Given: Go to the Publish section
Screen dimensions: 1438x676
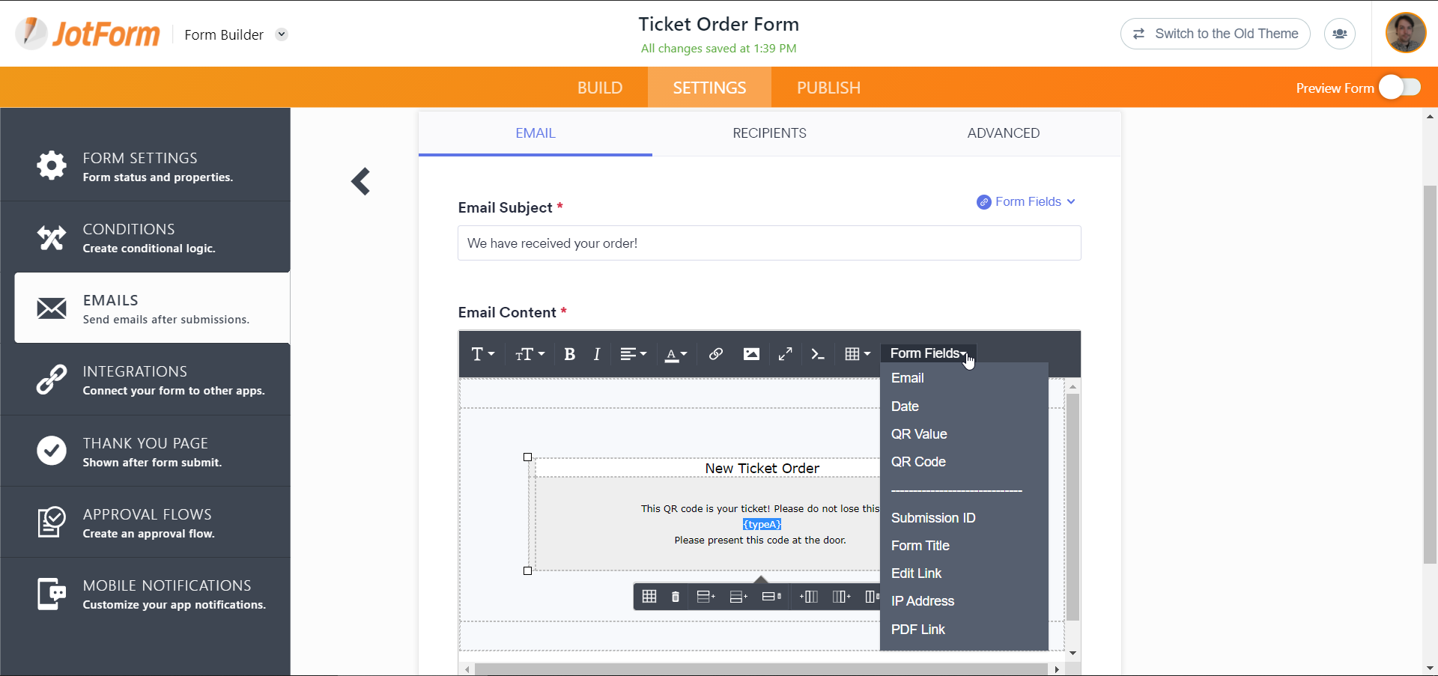Looking at the screenshot, I should tap(828, 88).
